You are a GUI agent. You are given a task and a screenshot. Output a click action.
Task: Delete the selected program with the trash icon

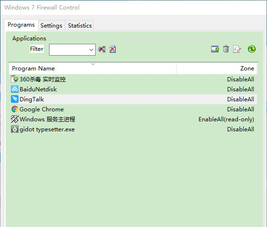[226, 49]
